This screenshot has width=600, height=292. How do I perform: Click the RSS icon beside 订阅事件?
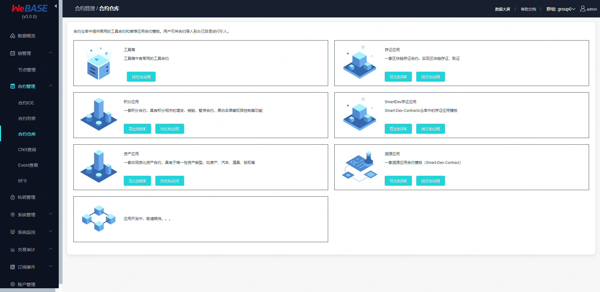click(x=12, y=267)
